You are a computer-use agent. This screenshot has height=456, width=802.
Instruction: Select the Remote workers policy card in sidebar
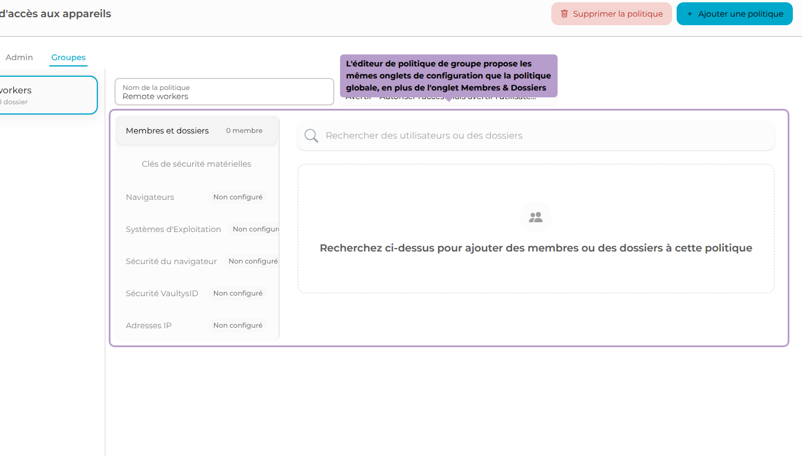(x=48, y=95)
